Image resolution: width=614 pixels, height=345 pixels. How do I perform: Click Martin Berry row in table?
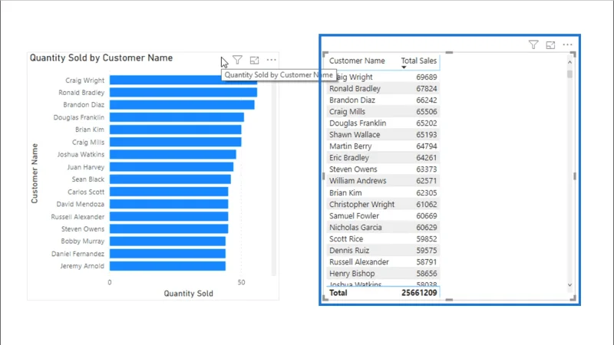(x=382, y=146)
